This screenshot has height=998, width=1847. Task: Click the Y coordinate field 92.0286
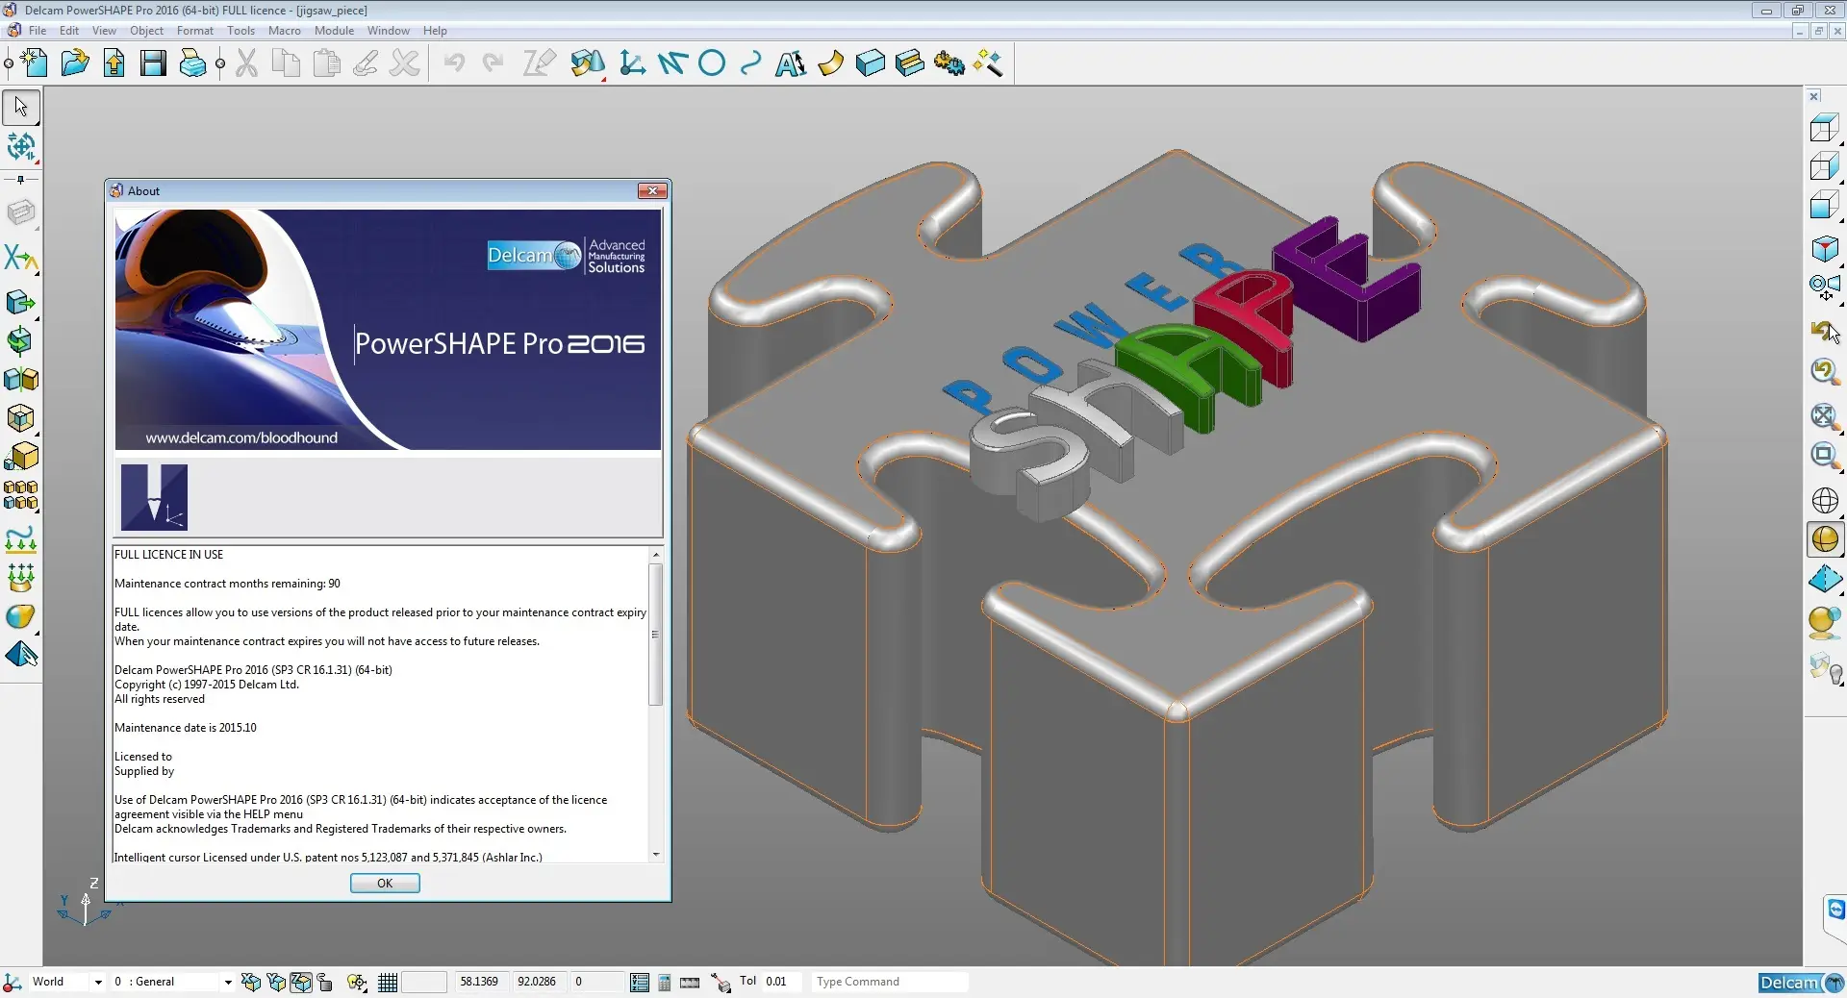click(x=538, y=982)
